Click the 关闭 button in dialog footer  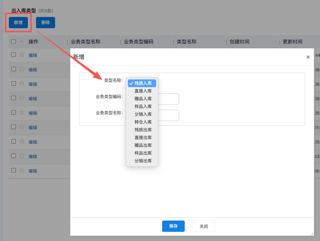[204, 226]
